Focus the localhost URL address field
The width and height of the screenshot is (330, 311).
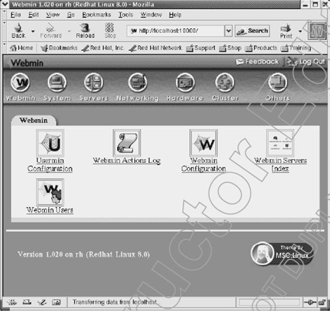click(x=175, y=31)
